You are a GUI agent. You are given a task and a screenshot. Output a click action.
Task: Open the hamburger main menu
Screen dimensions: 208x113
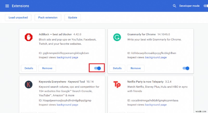point(7,6)
